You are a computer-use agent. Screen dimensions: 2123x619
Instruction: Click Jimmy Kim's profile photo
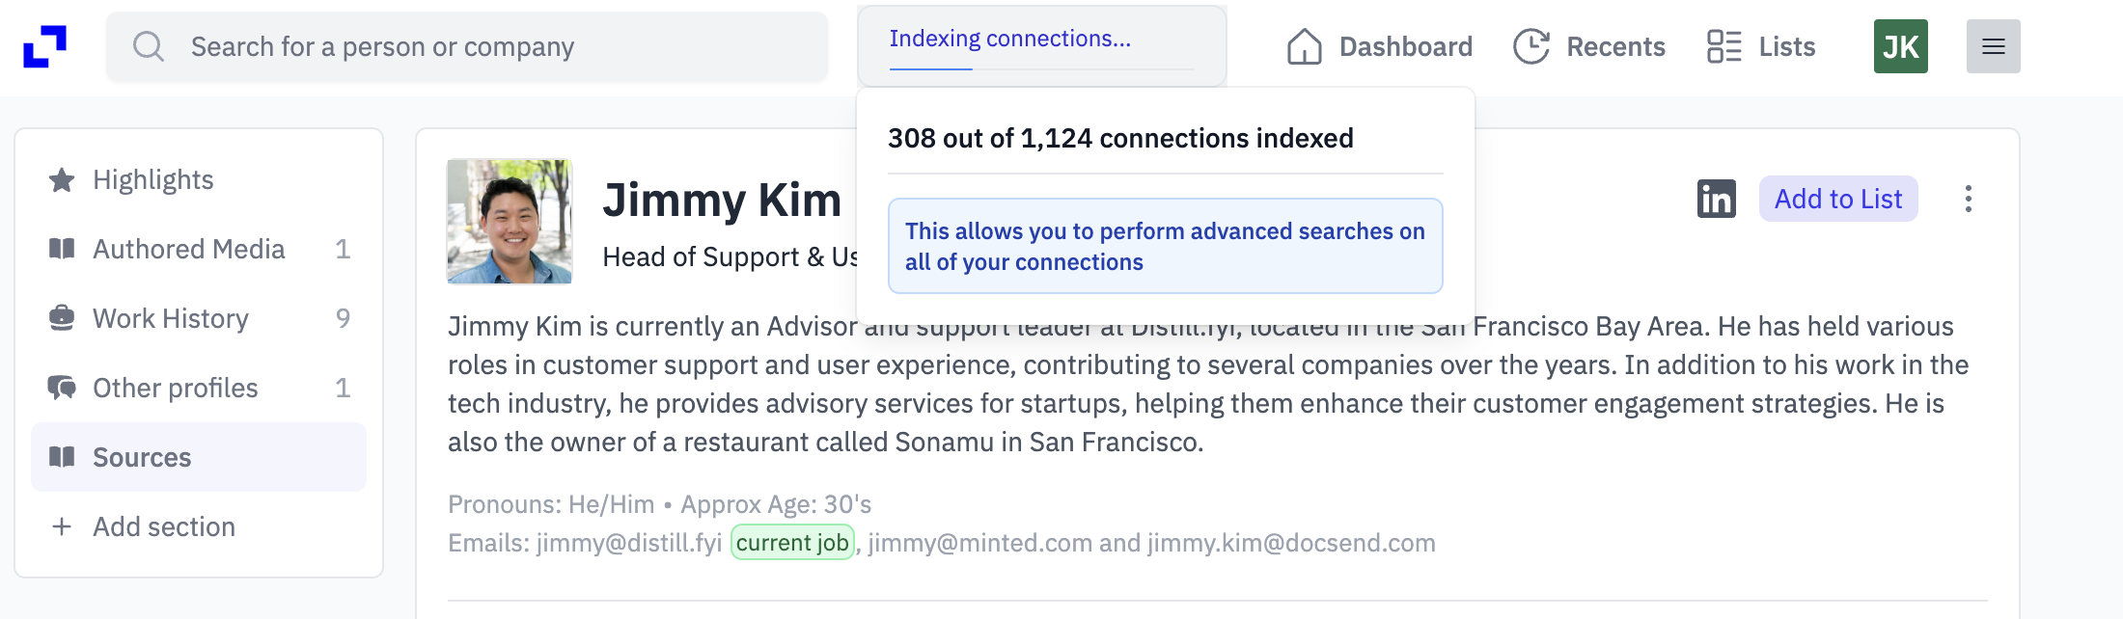tap(510, 222)
